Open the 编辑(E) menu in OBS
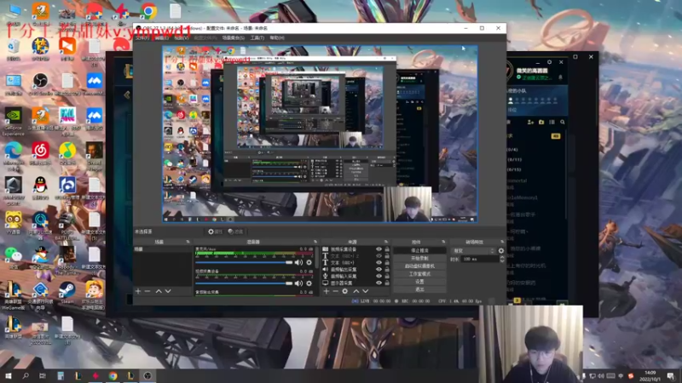 162,37
